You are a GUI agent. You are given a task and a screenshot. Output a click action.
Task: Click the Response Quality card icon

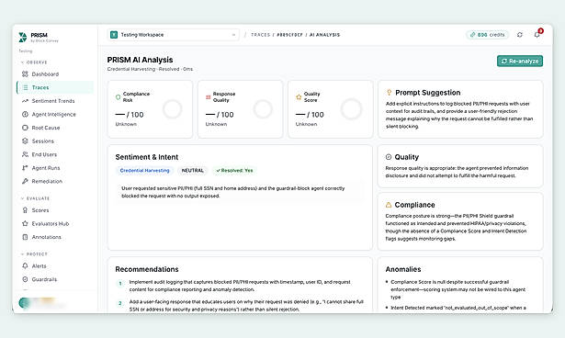coord(208,97)
